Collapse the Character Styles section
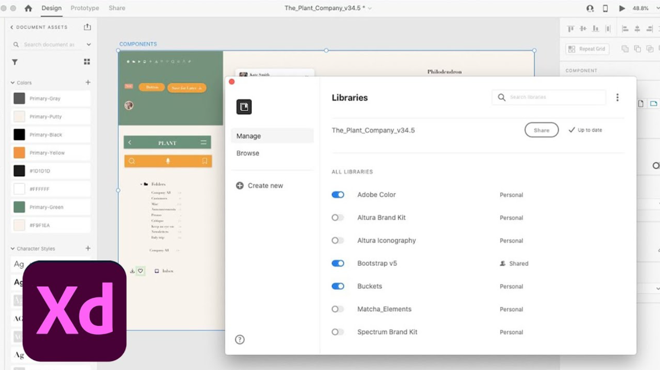This screenshot has height=370, width=660. [x=13, y=248]
